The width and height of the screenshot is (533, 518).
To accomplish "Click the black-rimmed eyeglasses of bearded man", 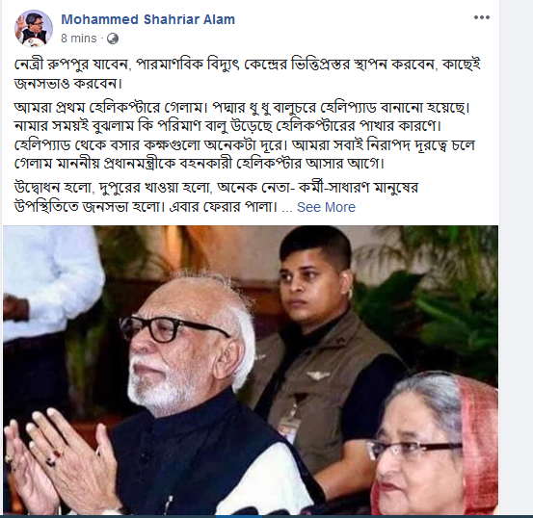I will tap(173, 328).
